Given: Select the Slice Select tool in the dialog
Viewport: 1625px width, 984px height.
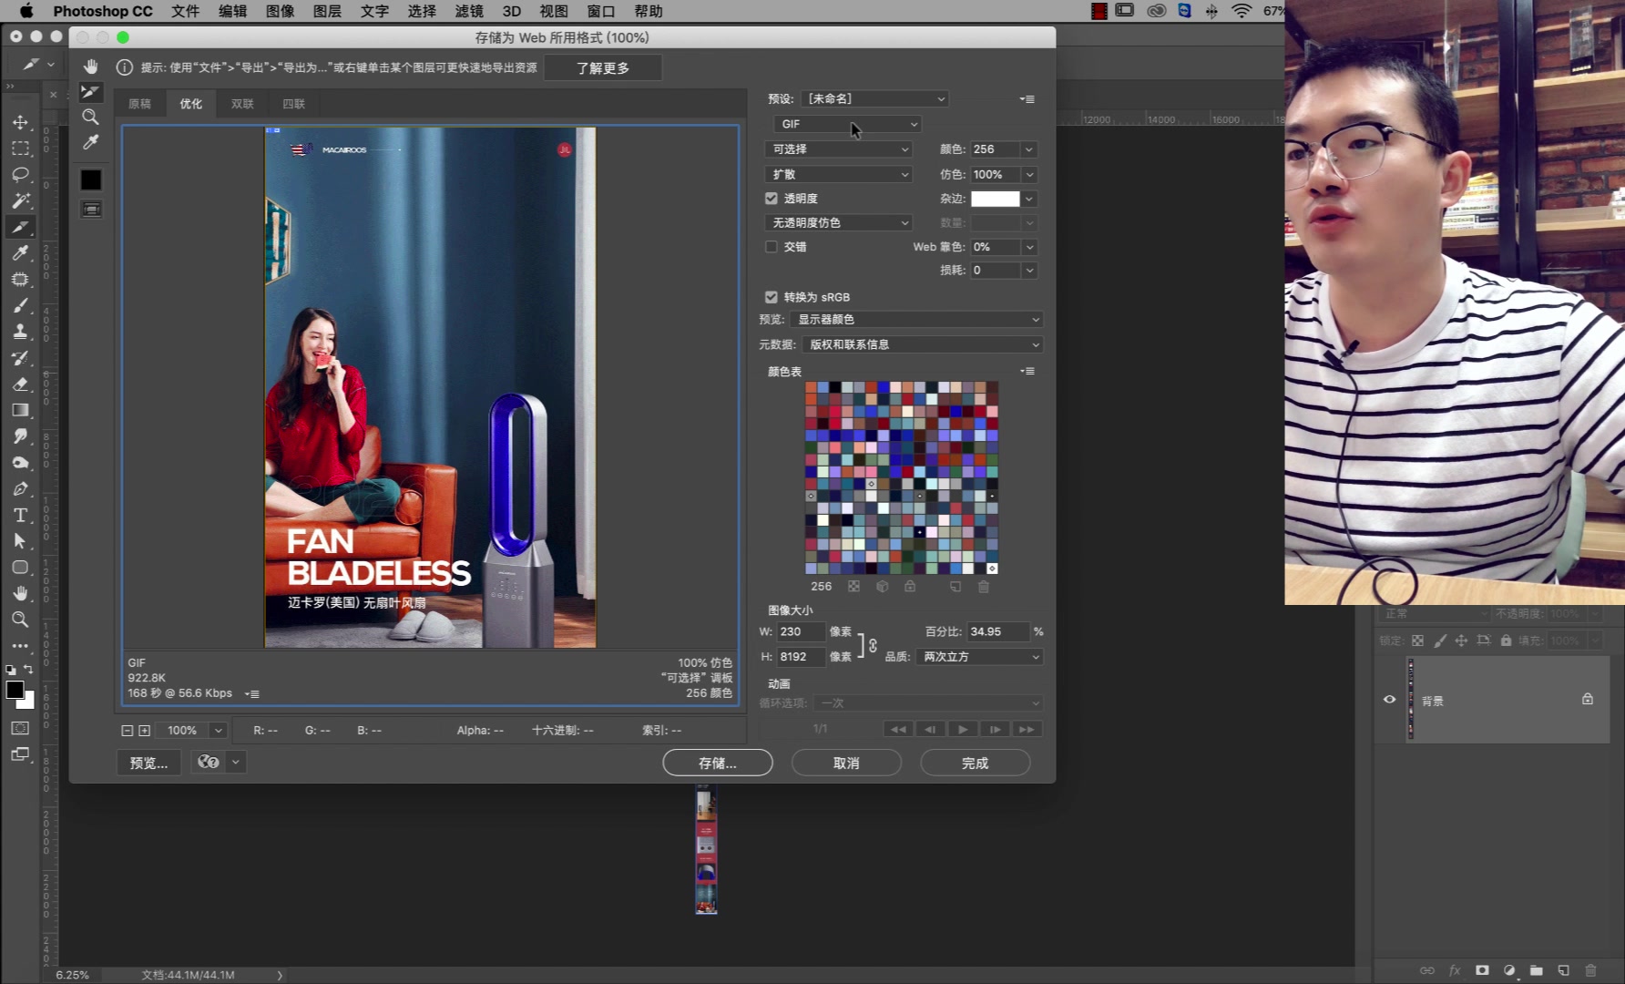Looking at the screenshot, I should [x=90, y=92].
